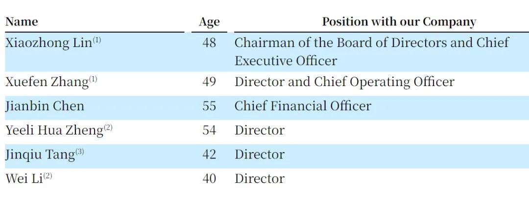Click the Age column header
Viewport: 529px width, 201px height.
click(209, 22)
